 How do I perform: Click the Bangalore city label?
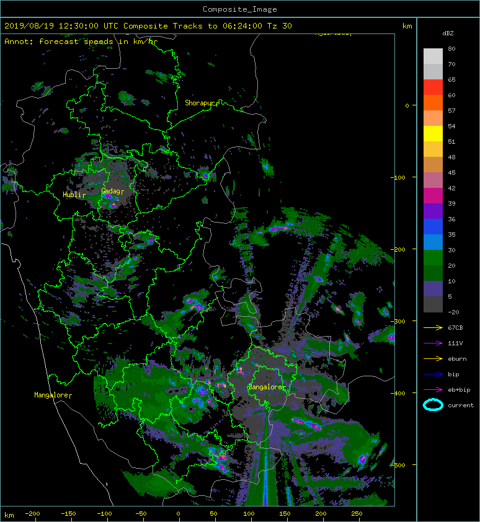point(265,387)
